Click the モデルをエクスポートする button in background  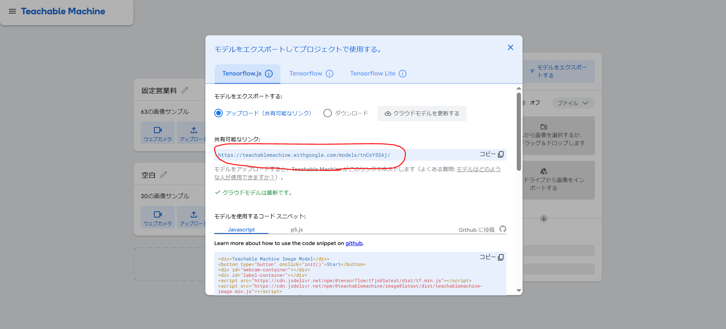pyautogui.click(x=559, y=71)
